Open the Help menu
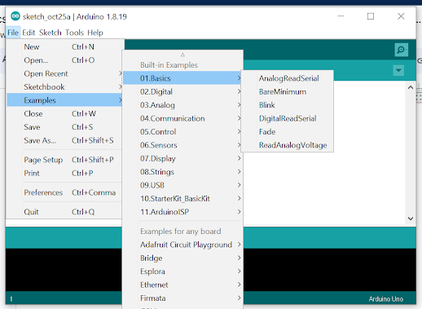This screenshot has width=422, height=309. pos(95,33)
